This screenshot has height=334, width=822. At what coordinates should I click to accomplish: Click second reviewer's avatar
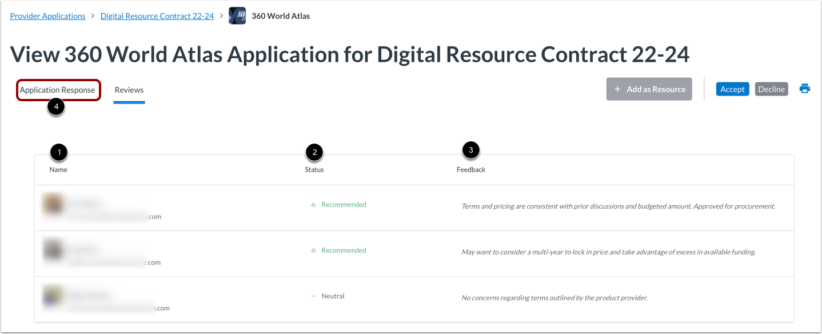pyautogui.click(x=53, y=250)
